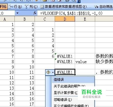Viewport: 113px width, 107px height.
Task: Select column E header
Action: [x=85, y=19]
